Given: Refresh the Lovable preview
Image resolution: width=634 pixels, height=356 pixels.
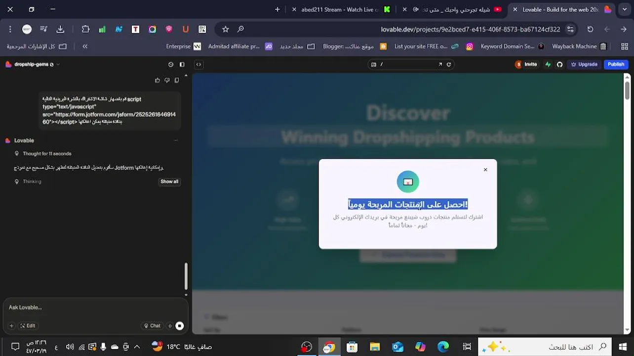Looking at the screenshot, I should click(449, 64).
